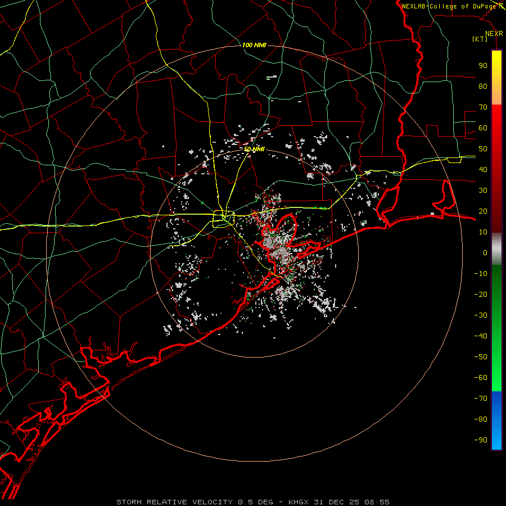The image size is (506, 506).
Task: Pick the light blue segment near -90
Action: pyautogui.click(x=496, y=437)
